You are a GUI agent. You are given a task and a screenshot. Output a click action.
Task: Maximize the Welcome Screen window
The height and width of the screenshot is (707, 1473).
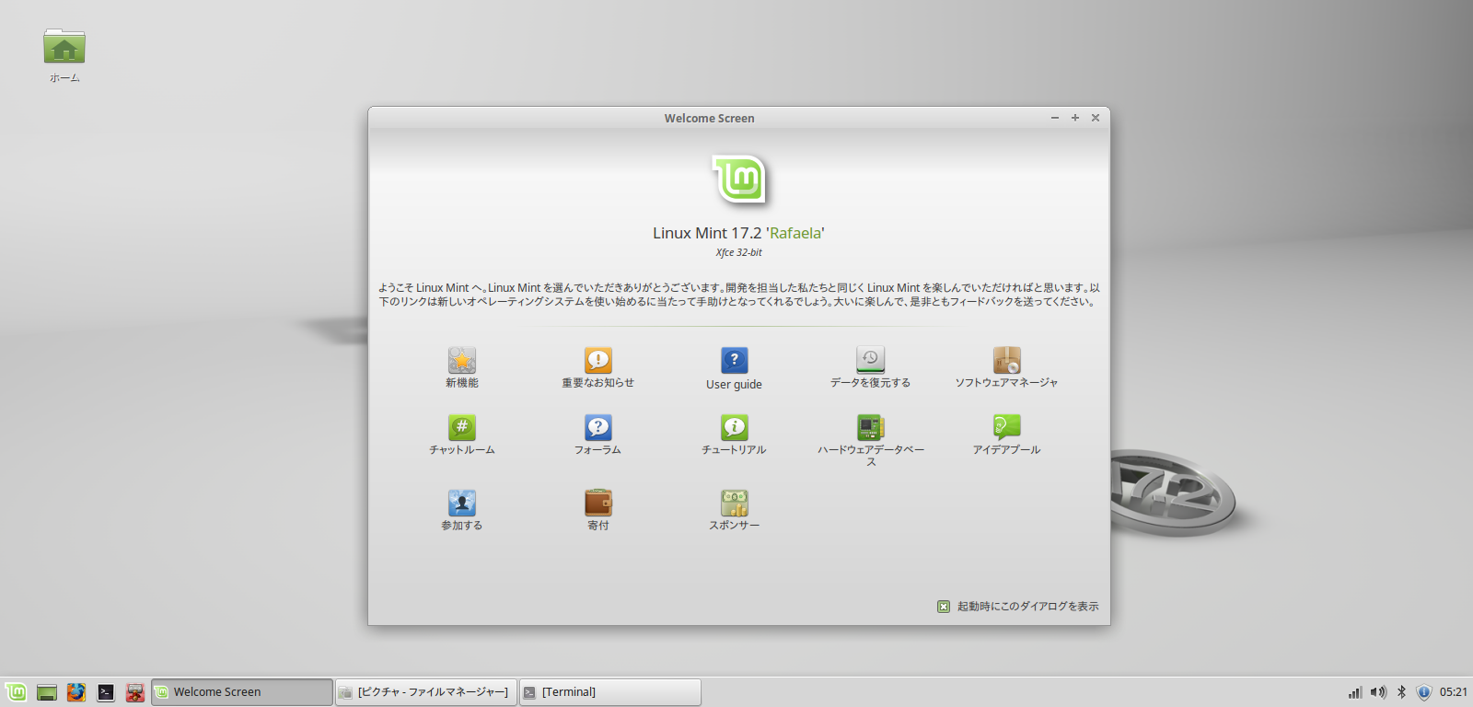[x=1075, y=118]
